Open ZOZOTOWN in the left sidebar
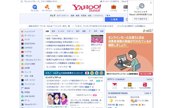This screenshot has width=173, height=108. click(30, 44)
